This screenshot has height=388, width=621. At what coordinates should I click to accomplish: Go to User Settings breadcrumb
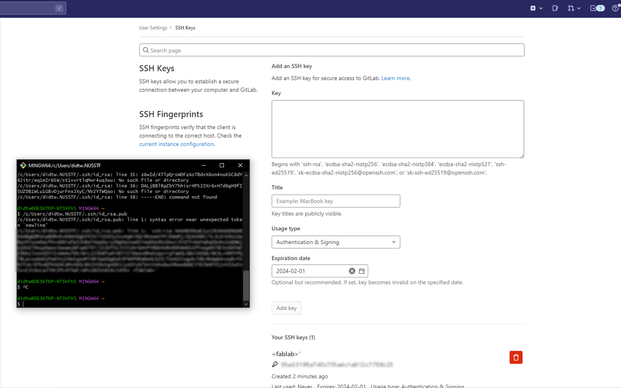point(153,28)
